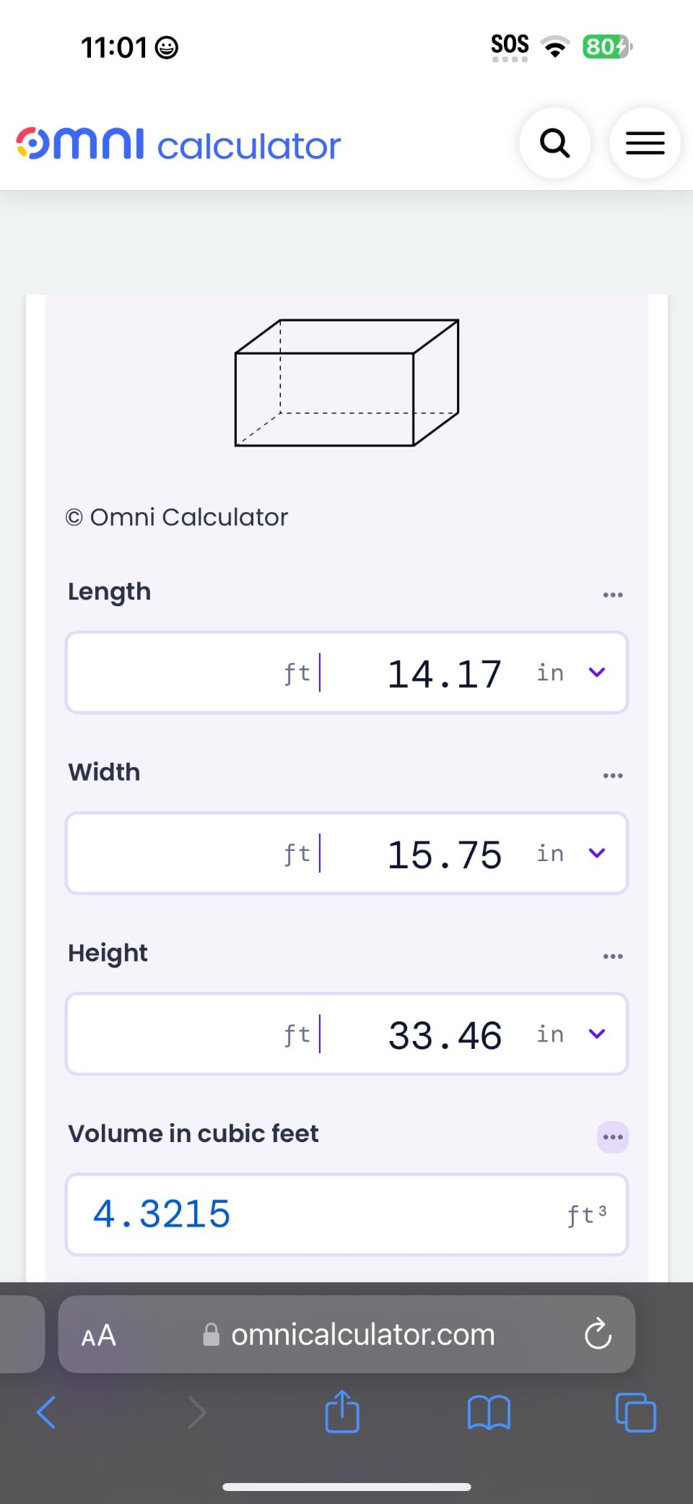Open Height options ellipsis menu
Screen dimensions: 693x1504
(x=612, y=956)
